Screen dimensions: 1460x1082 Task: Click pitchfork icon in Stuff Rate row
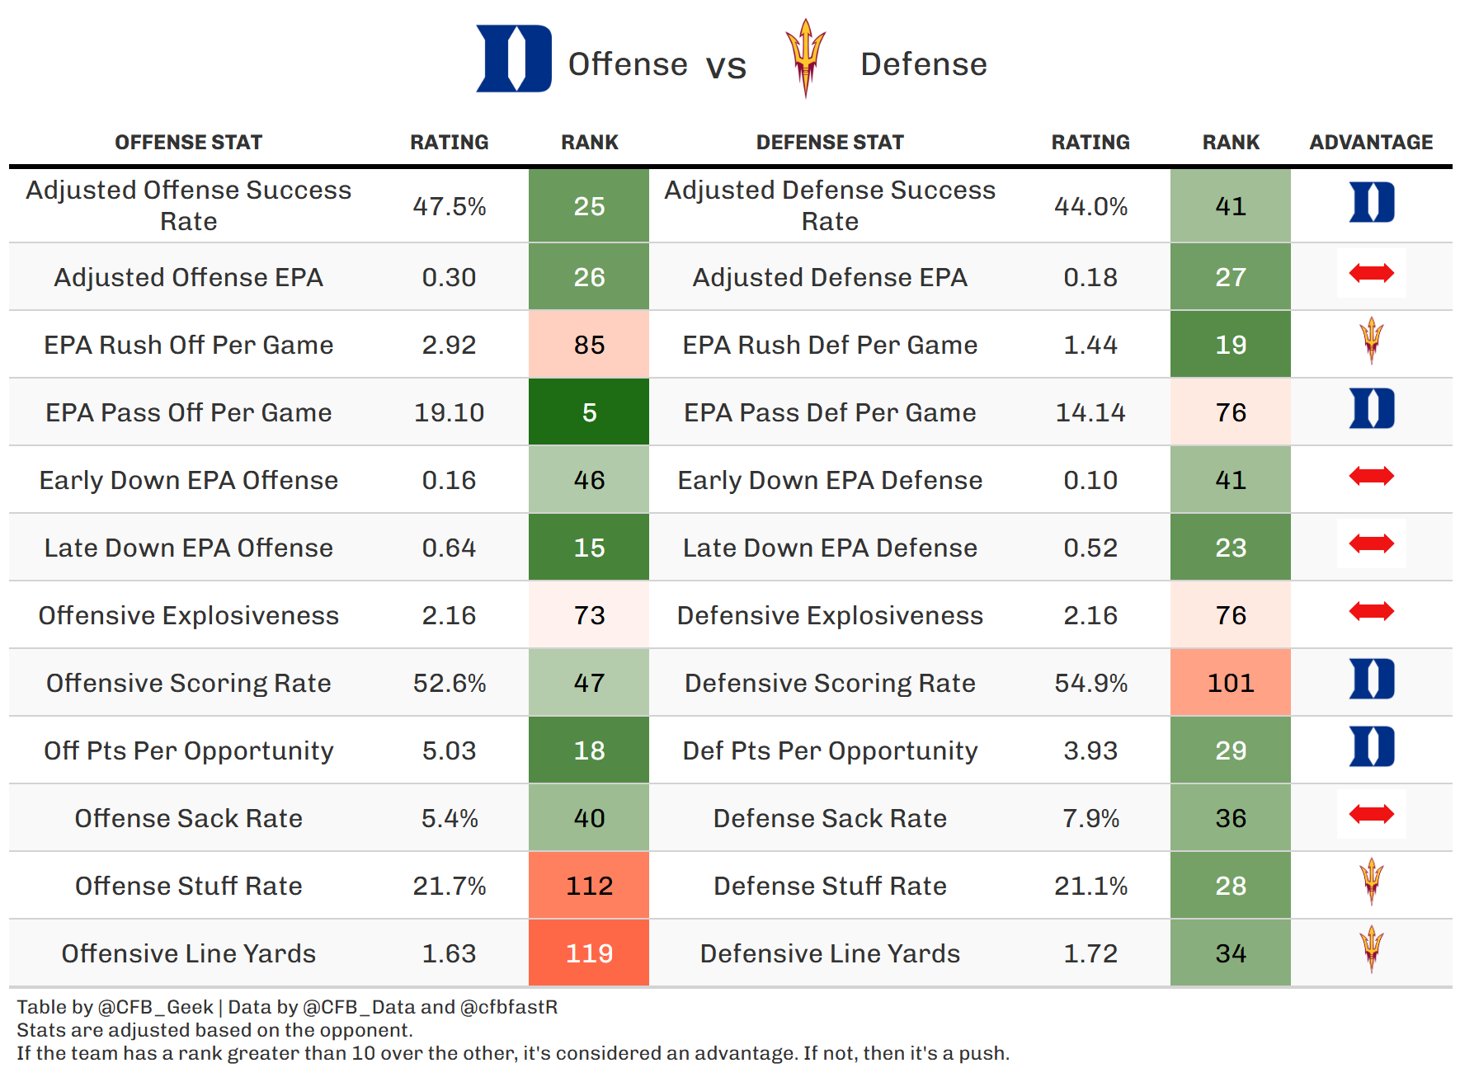(x=1371, y=881)
